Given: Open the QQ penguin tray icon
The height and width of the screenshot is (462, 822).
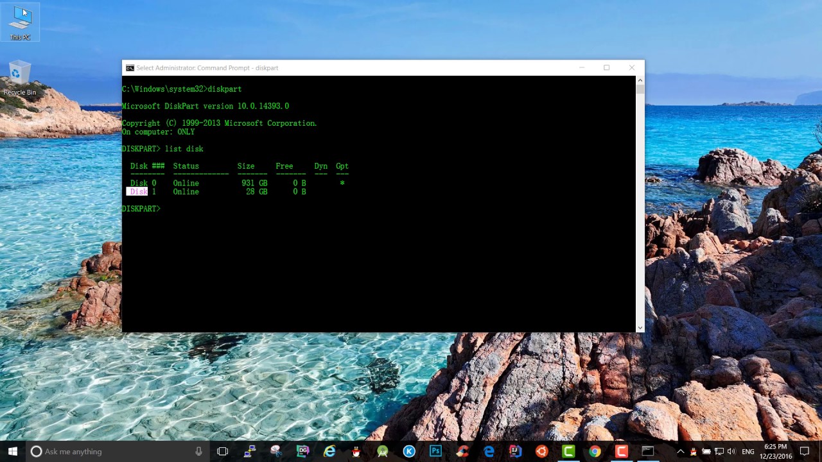Looking at the screenshot, I should click(x=694, y=451).
